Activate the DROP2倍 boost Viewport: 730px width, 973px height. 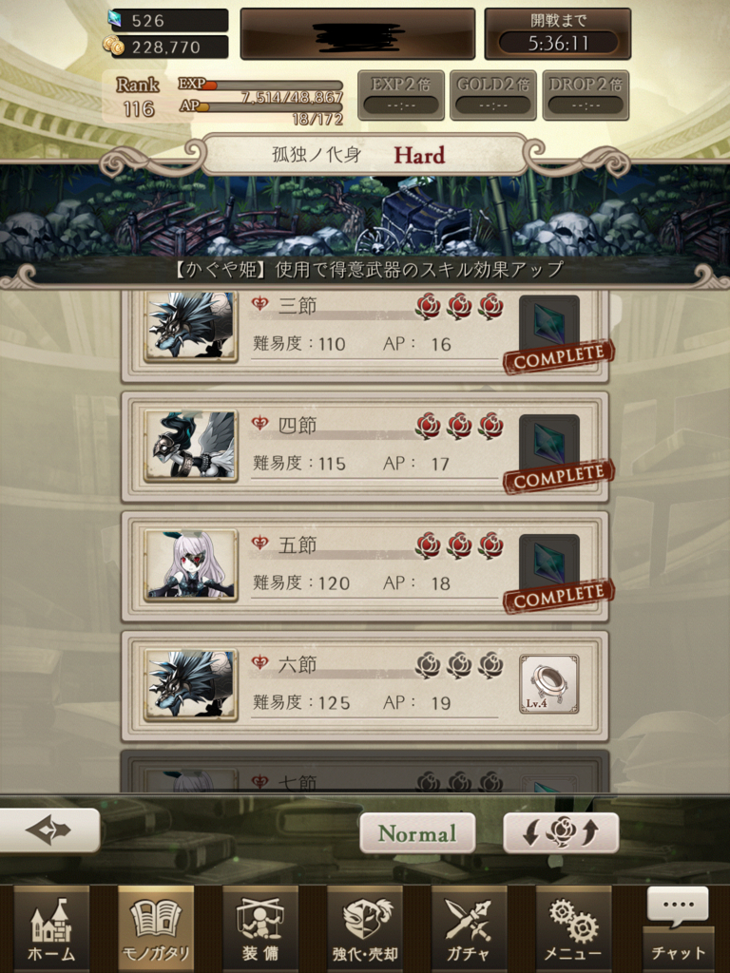(x=586, y=95)
